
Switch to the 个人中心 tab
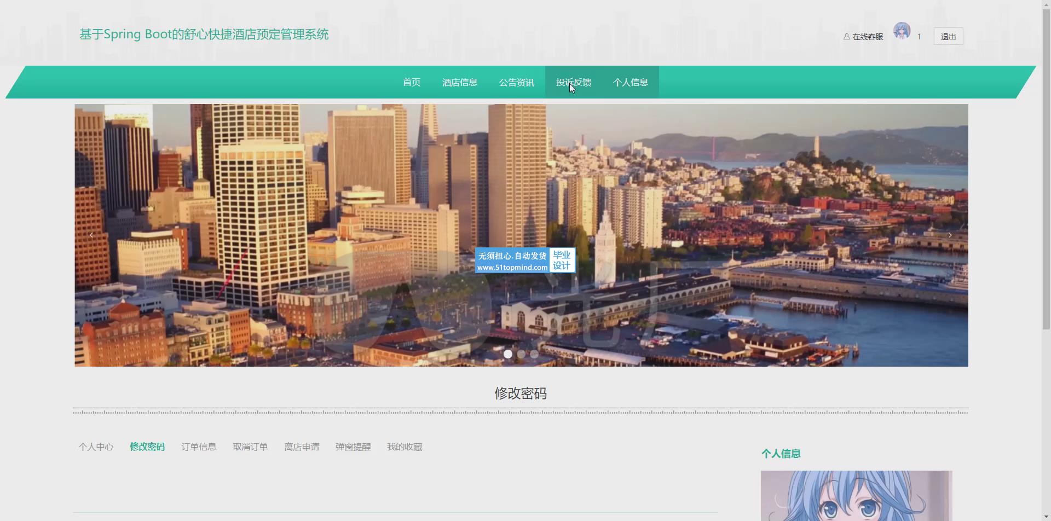96,447
